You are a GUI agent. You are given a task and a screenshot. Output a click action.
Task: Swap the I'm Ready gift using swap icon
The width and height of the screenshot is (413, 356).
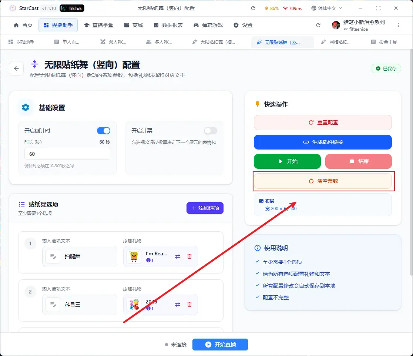point(178,256)
